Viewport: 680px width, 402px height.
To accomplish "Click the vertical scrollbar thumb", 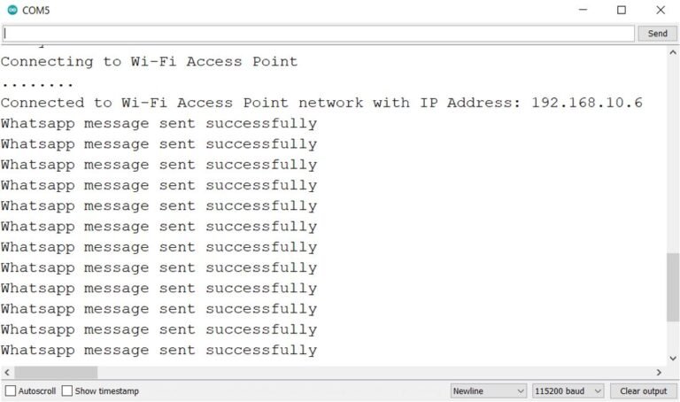I will coord(673,287).
